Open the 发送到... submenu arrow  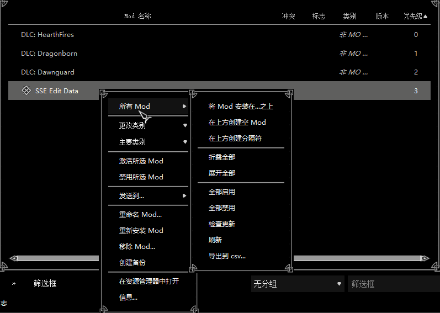184,196
